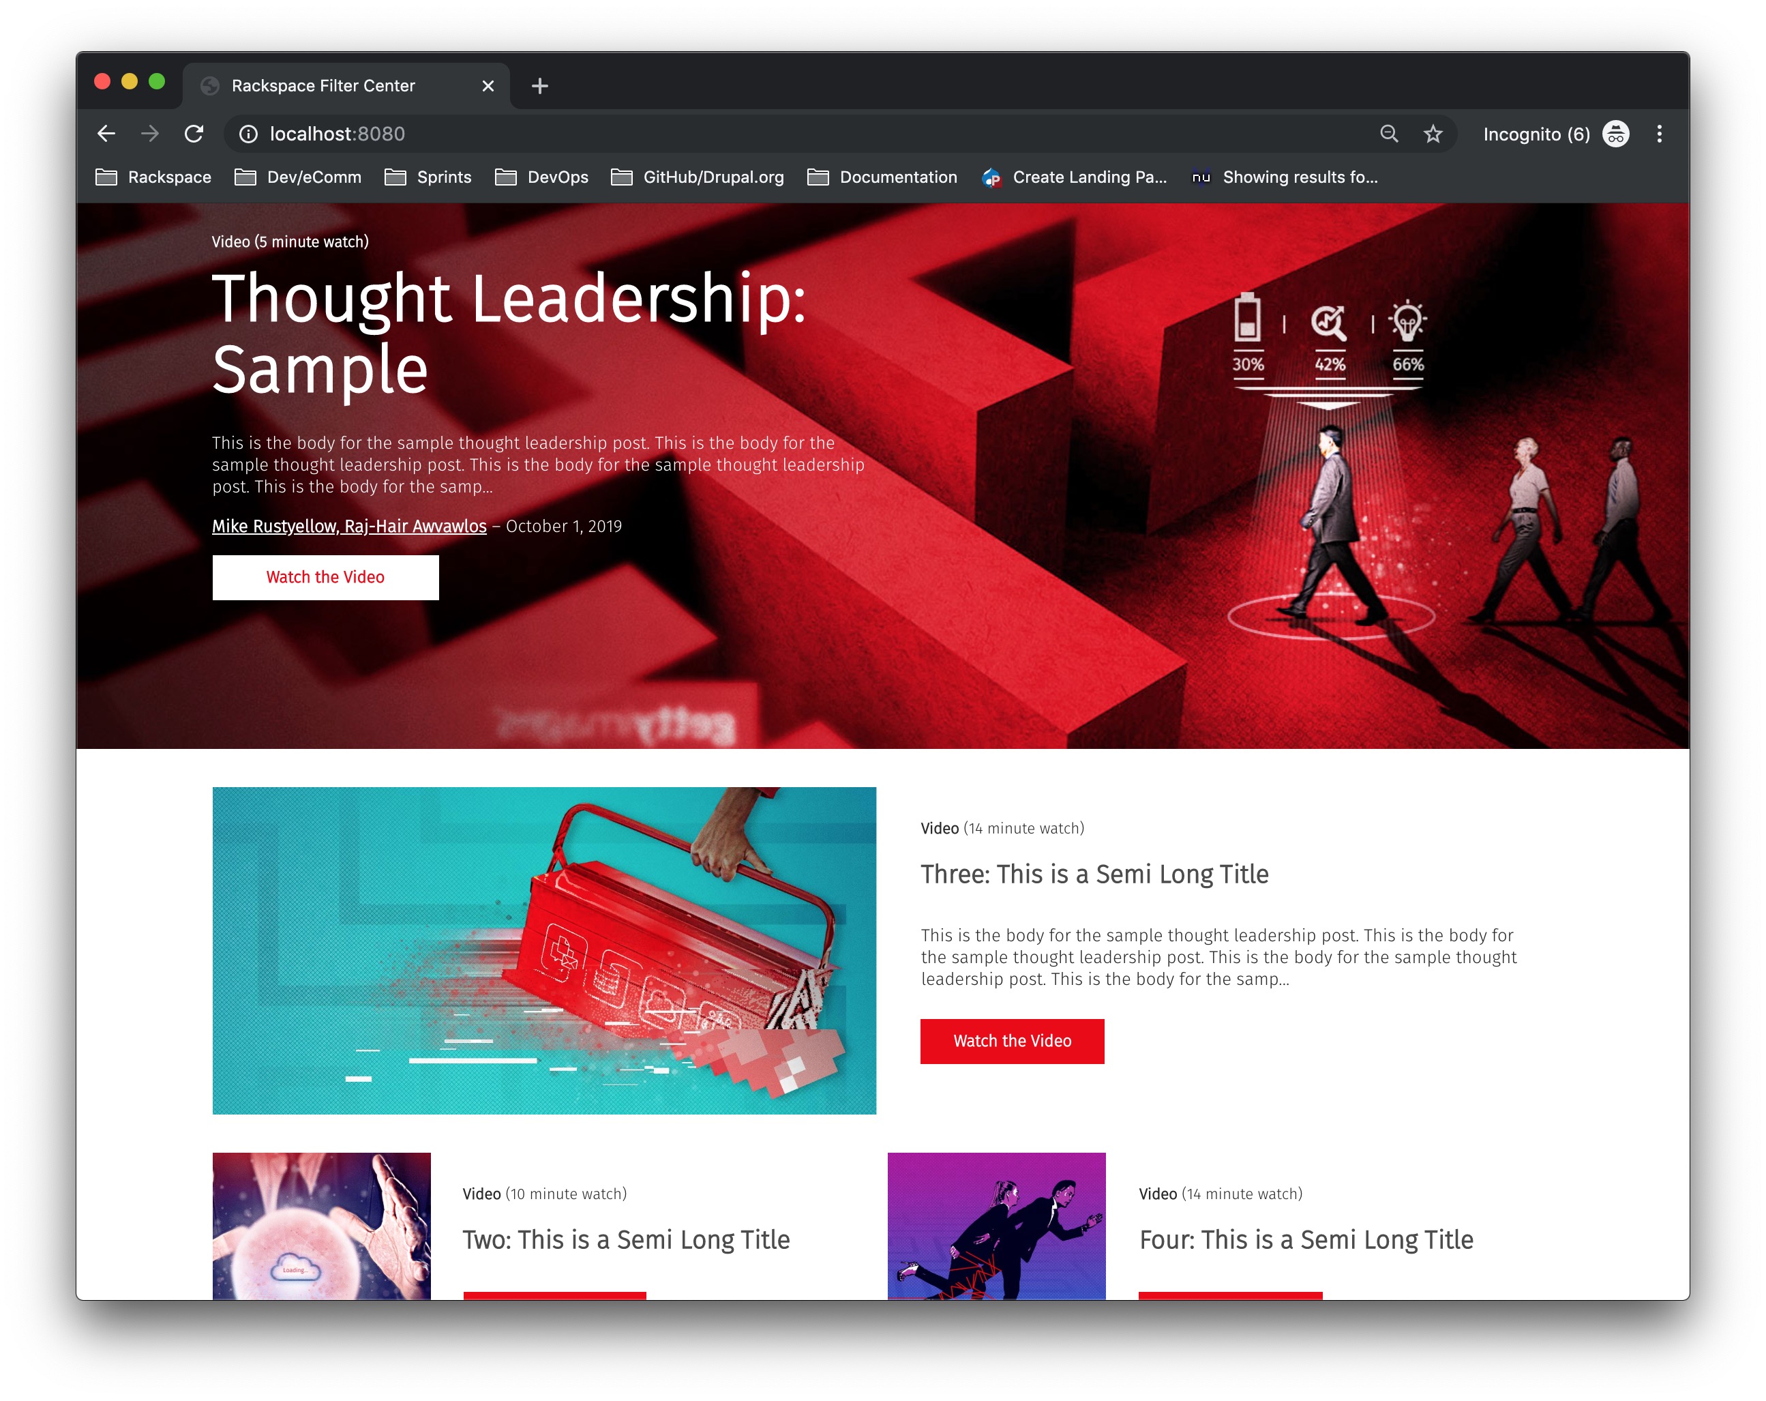Click Watch the Video under the Three post

point(1012,1040)
